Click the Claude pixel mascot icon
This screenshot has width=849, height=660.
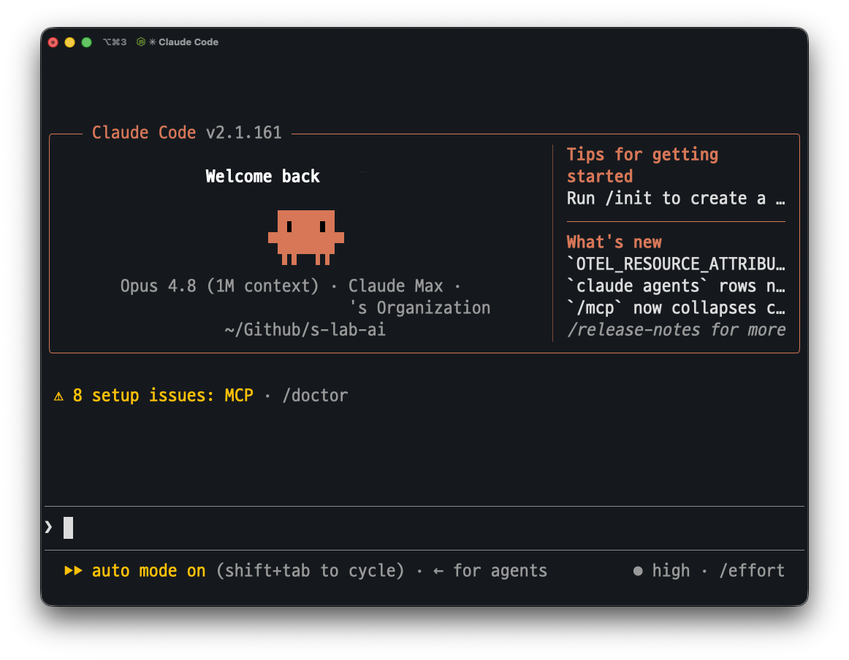coord(306,237)
